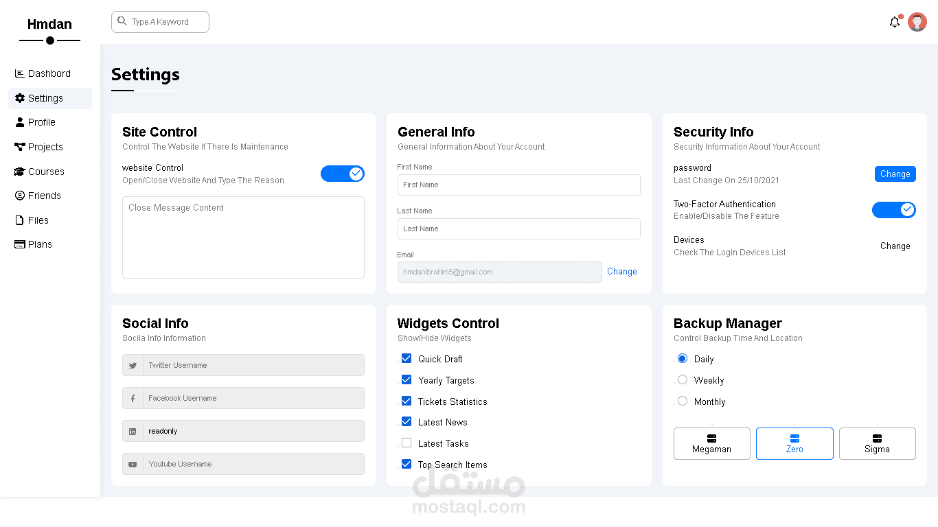Click the Settings label in sidebar

45,98
